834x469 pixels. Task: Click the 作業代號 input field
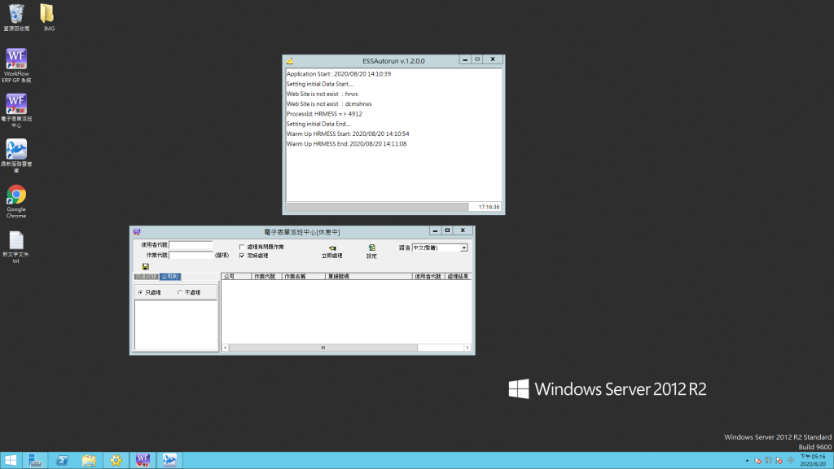pyautogui.click(x=191, y=255)
